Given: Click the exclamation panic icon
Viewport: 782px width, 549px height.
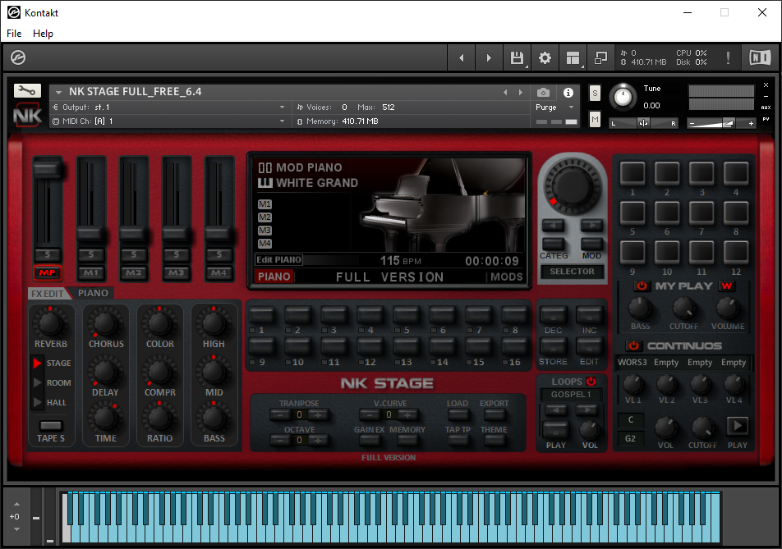Looking at the screenshot, I should point(728,57).
